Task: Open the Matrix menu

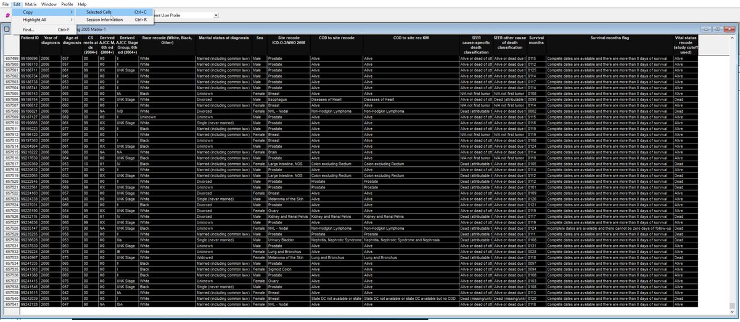Action: (31, 4)
